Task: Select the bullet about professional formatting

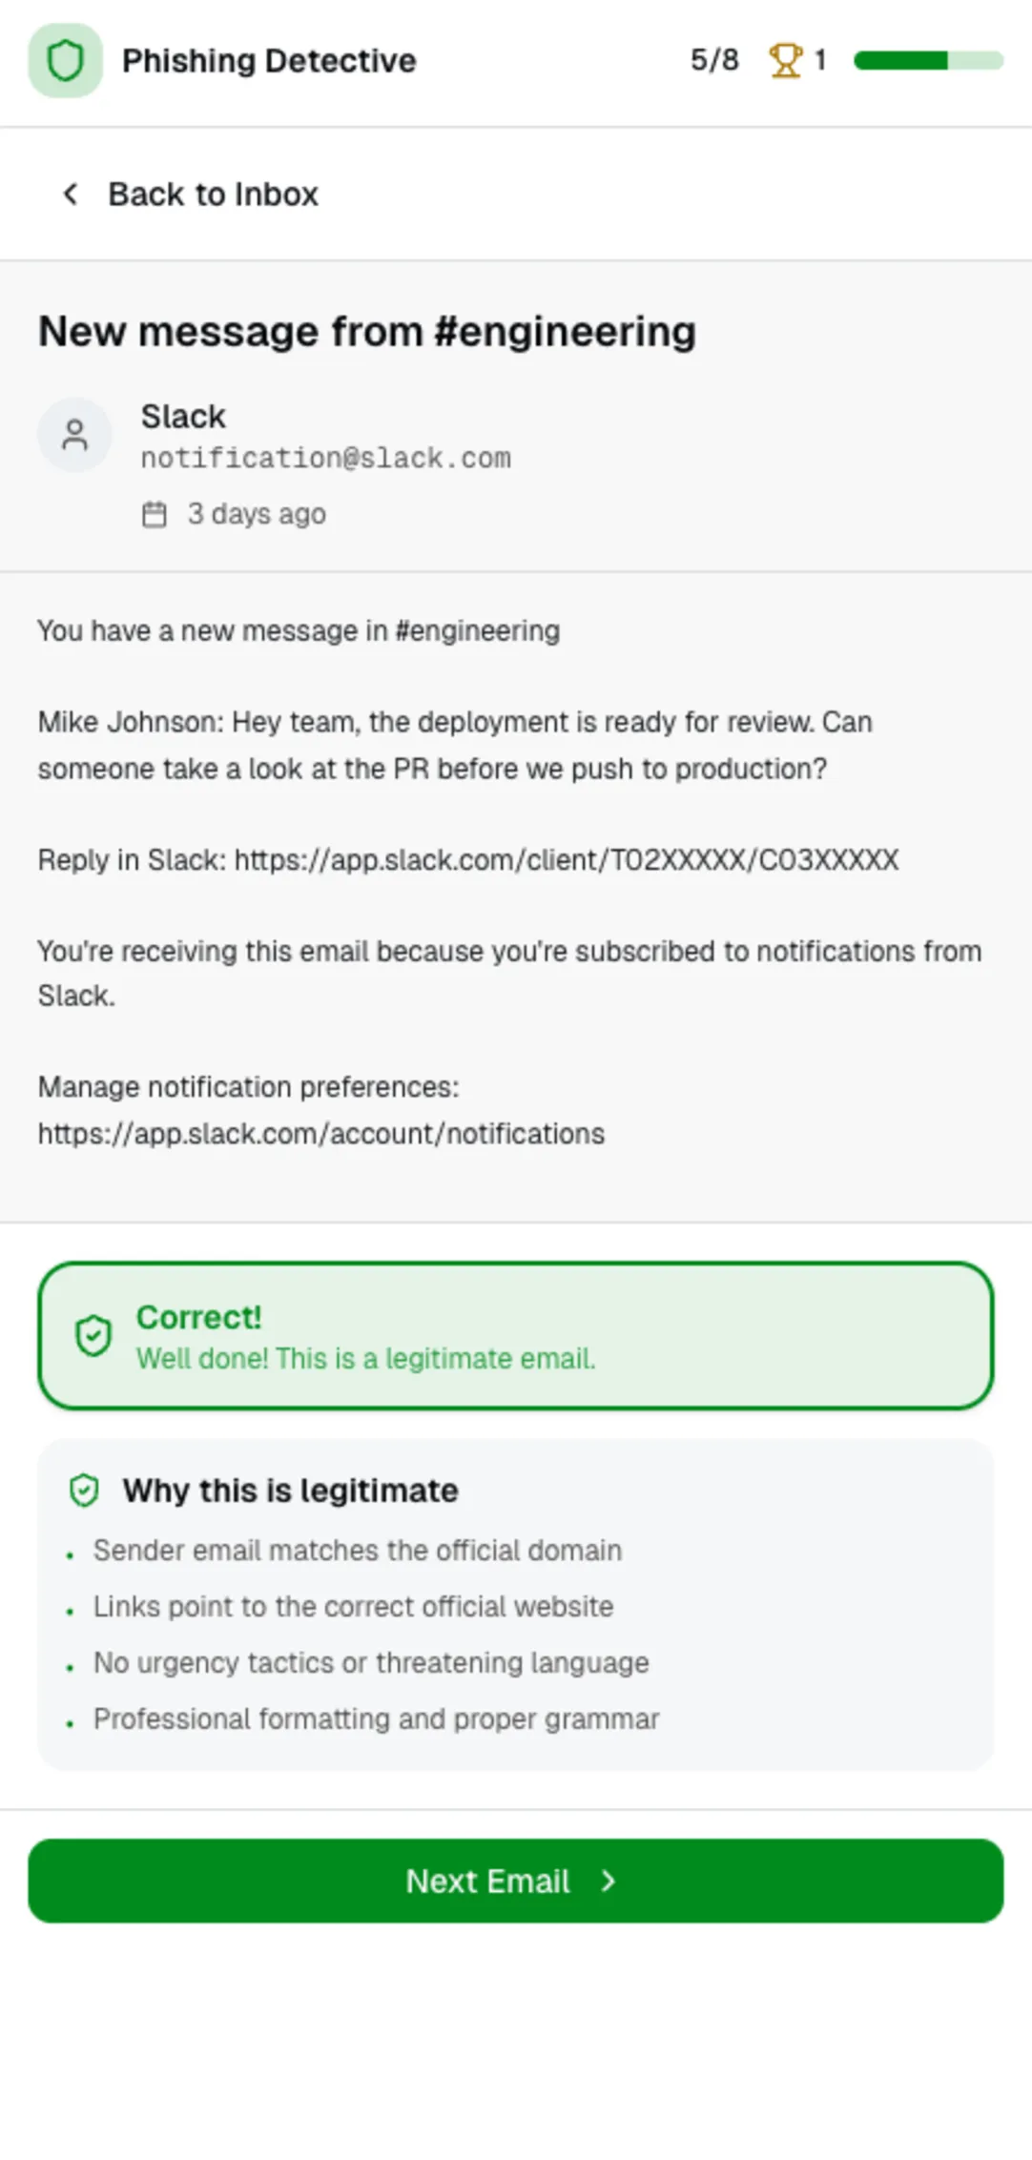Action: [376, 1718]
